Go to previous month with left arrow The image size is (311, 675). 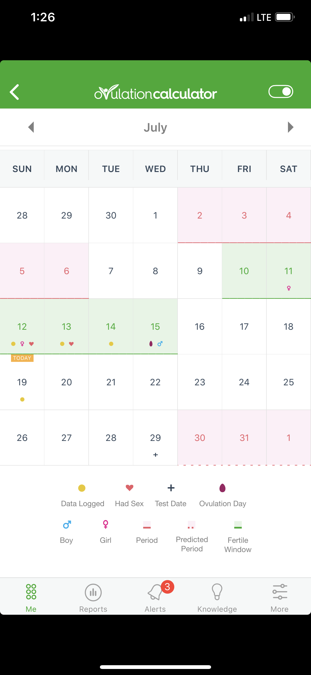31,127
